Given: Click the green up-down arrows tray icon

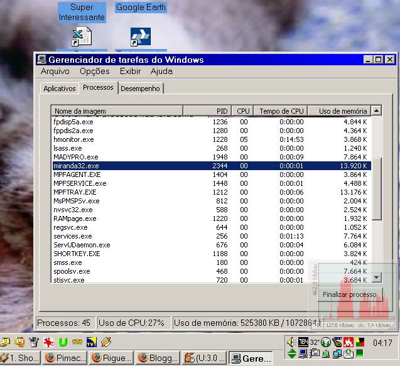Looking at the screenshot, I should coord(291,353).
